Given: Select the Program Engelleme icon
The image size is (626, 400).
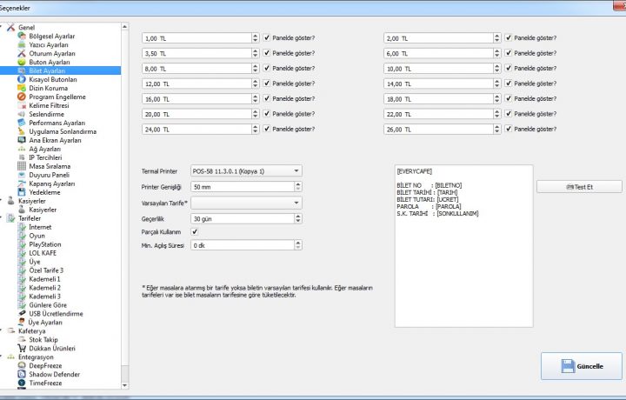Looking at the screenshot, I should [23, 97].
